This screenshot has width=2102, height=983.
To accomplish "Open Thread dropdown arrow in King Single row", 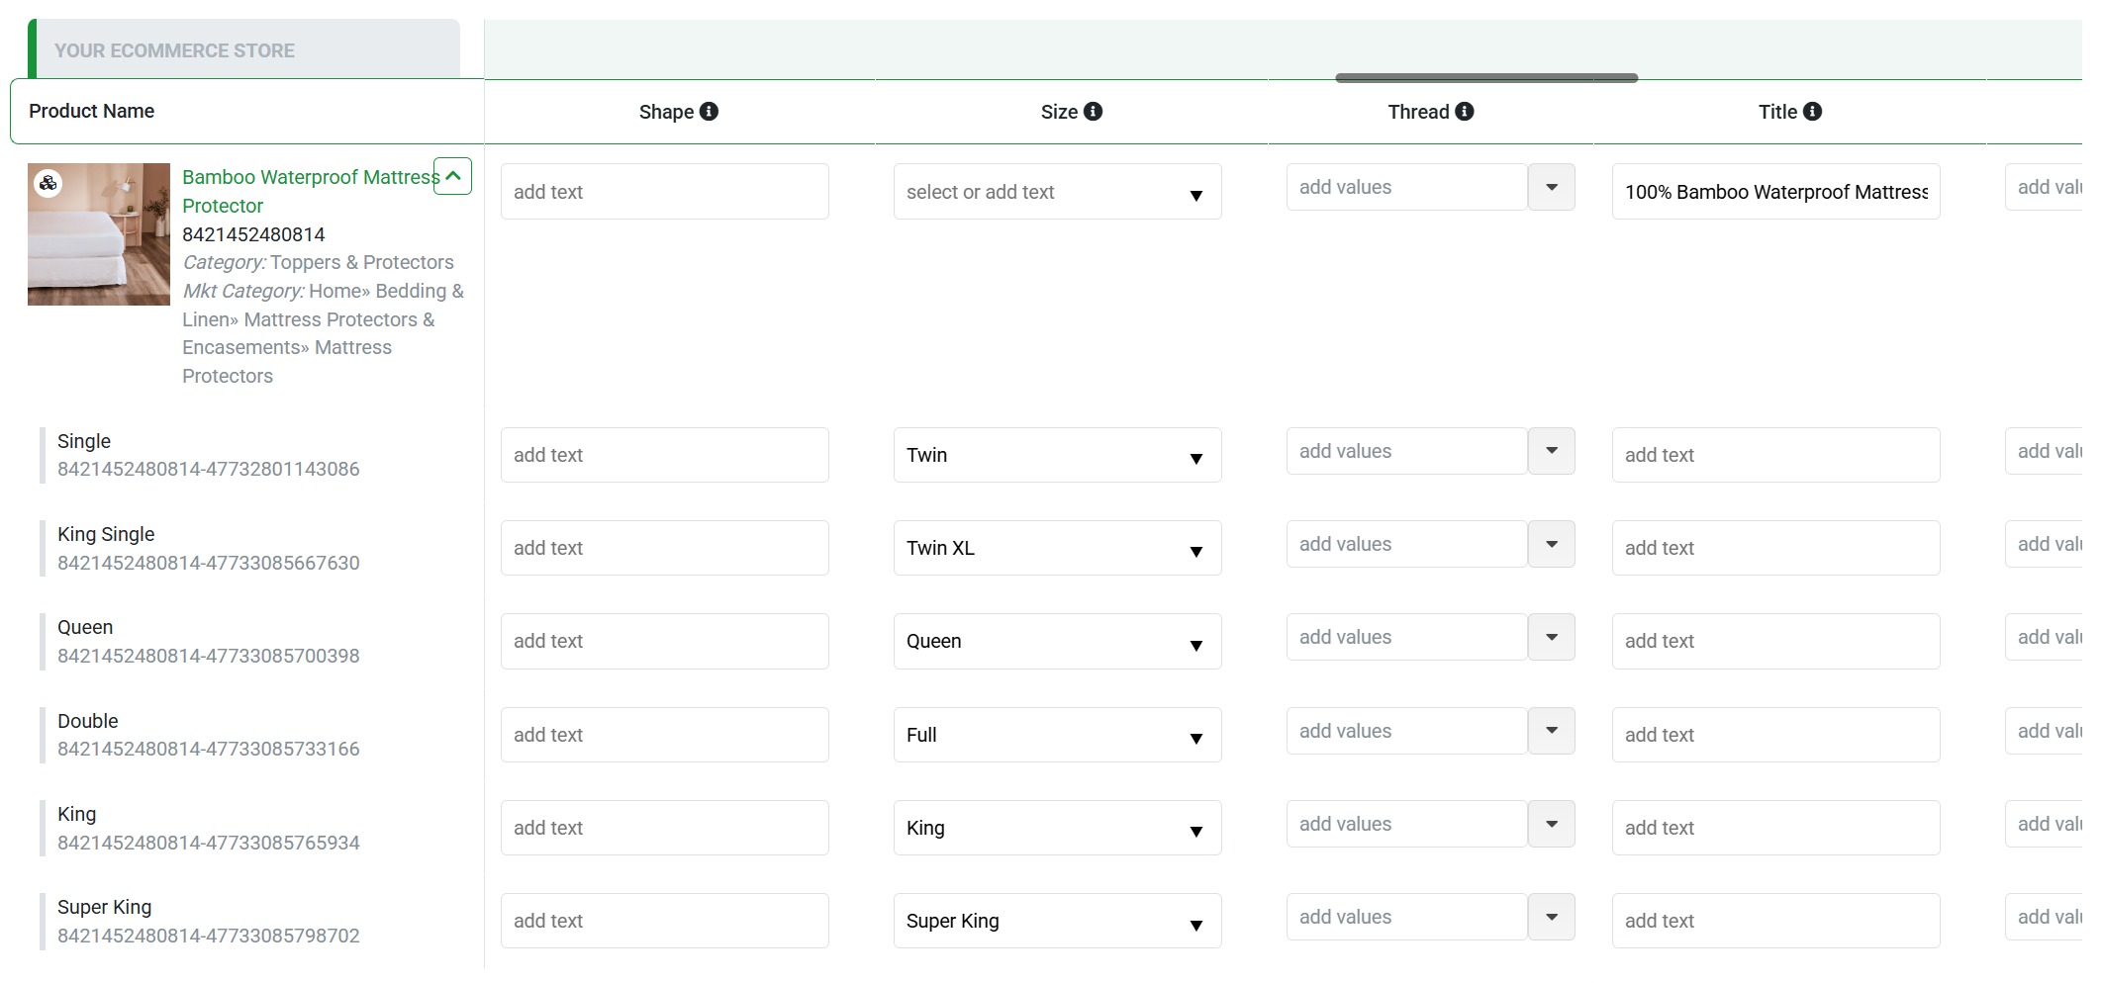I will pos(1552,544).
